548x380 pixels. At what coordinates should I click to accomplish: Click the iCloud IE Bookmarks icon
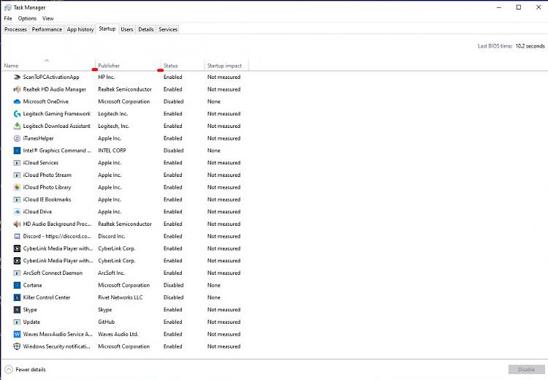point(17,199)
